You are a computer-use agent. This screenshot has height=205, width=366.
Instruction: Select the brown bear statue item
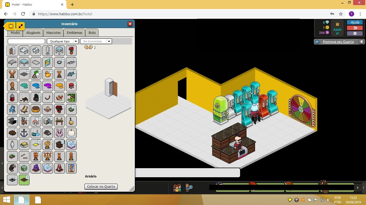pos(59,168)
